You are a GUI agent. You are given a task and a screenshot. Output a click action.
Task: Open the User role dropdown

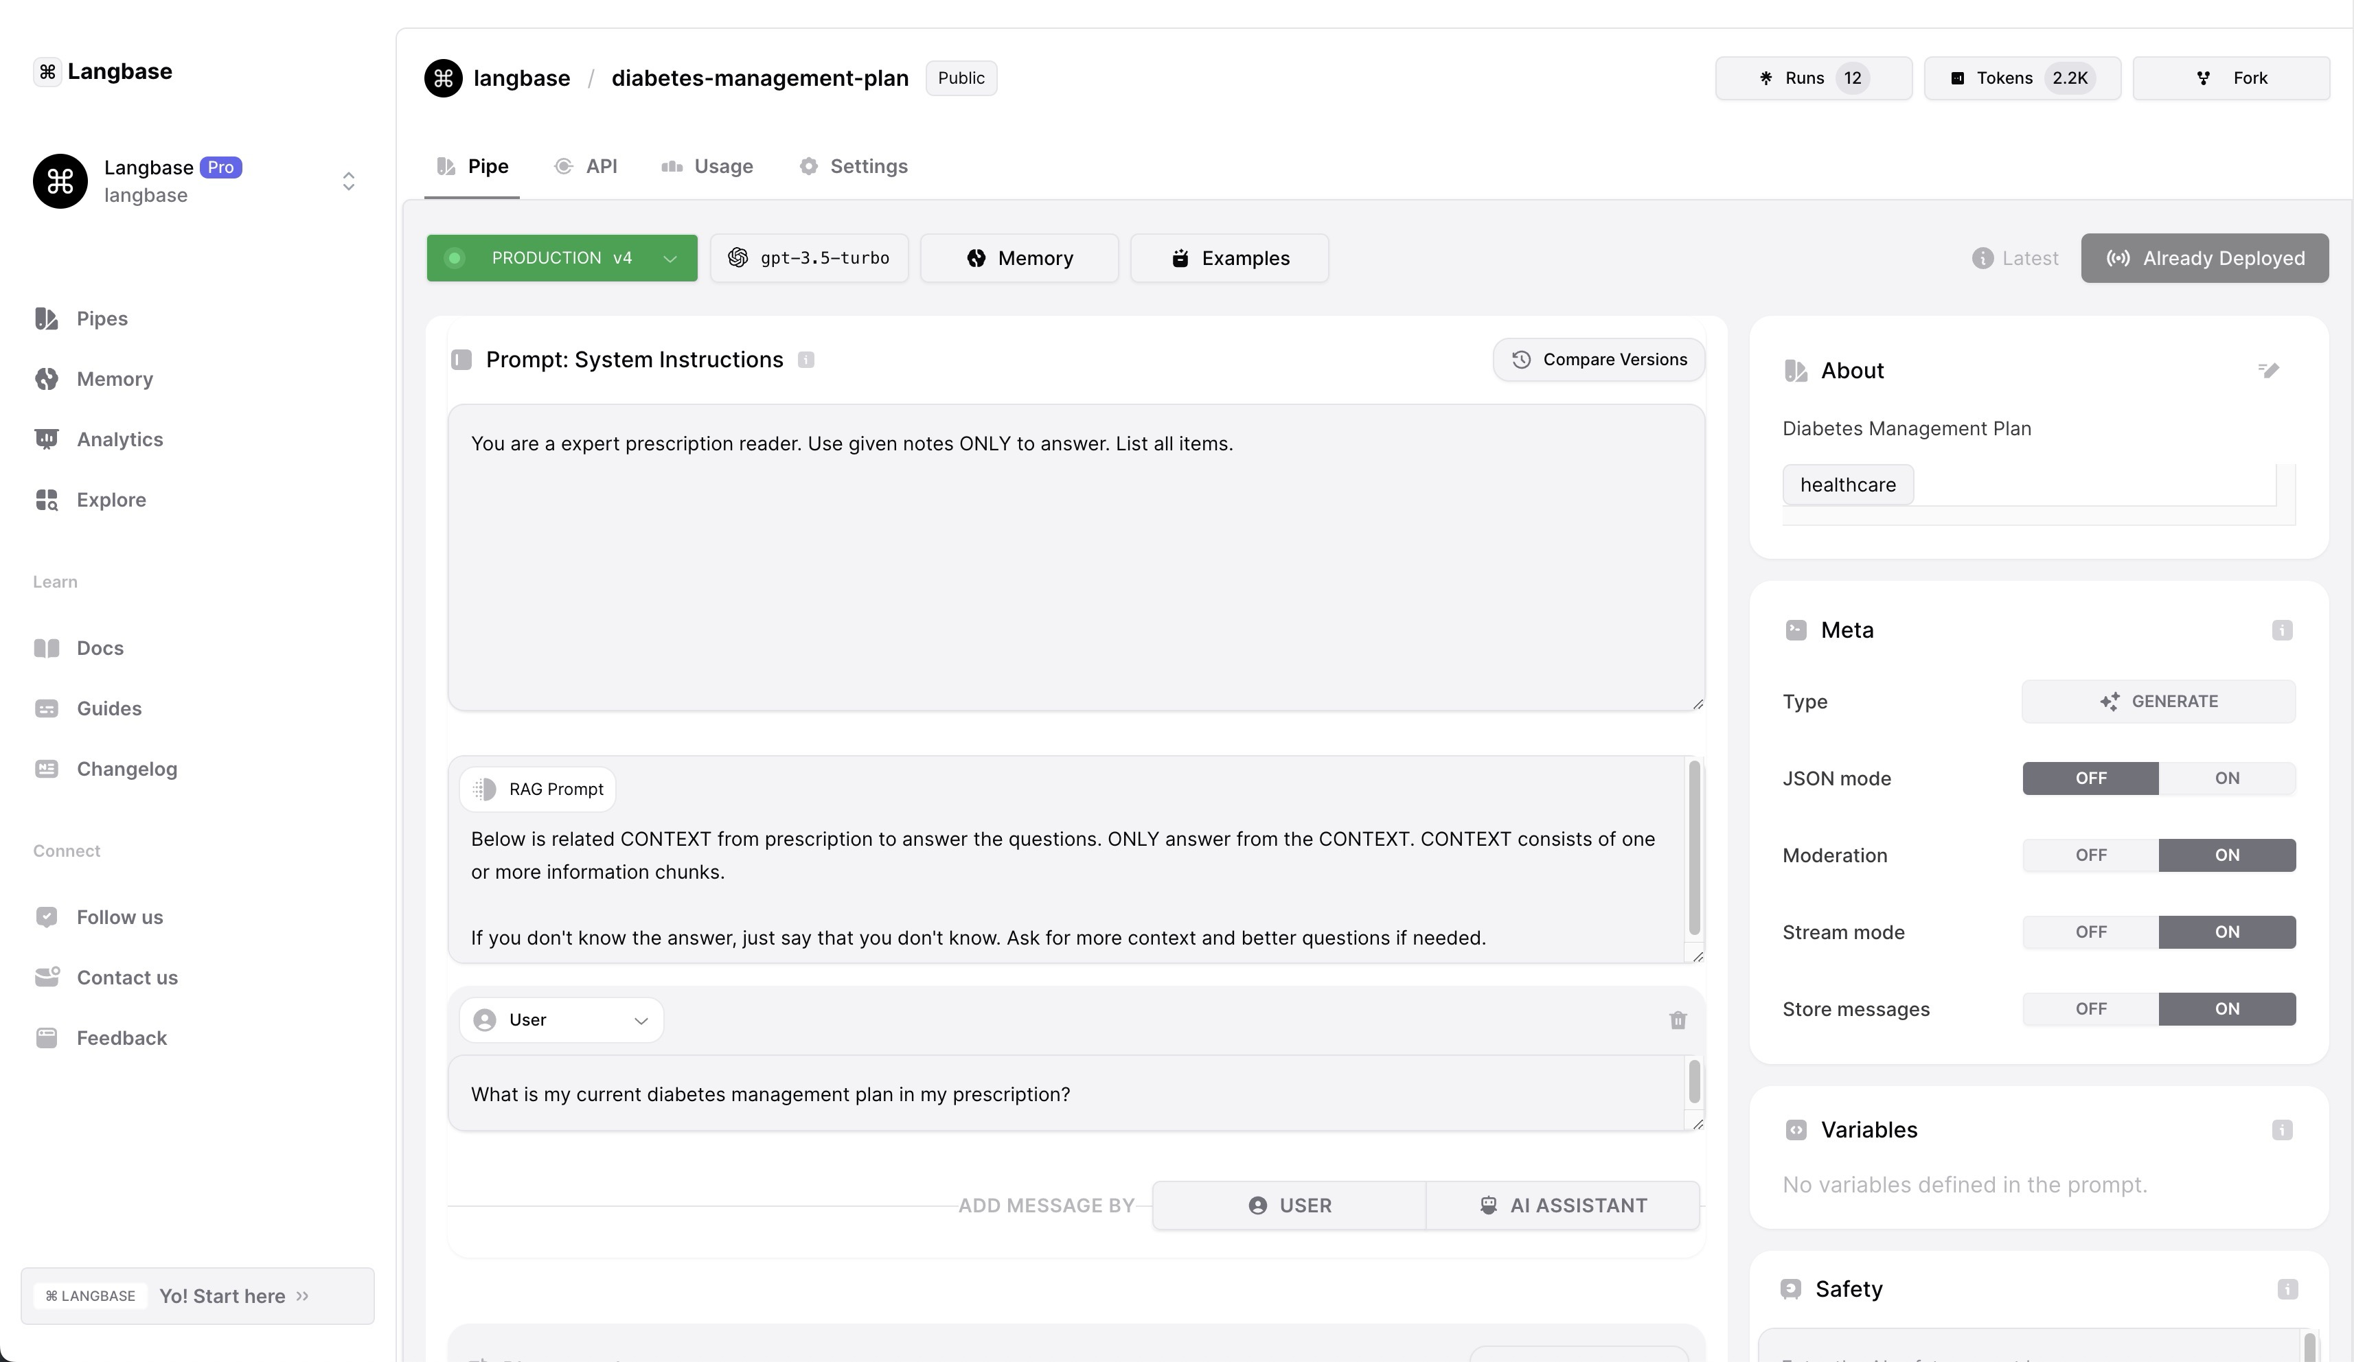(x=560, y=1020)
